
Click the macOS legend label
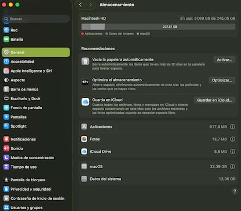(145, 34)
